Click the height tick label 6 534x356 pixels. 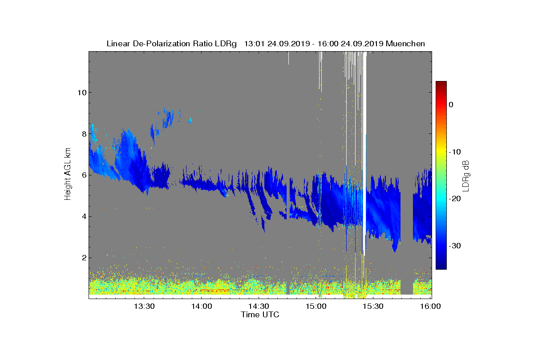click(84, 175)
